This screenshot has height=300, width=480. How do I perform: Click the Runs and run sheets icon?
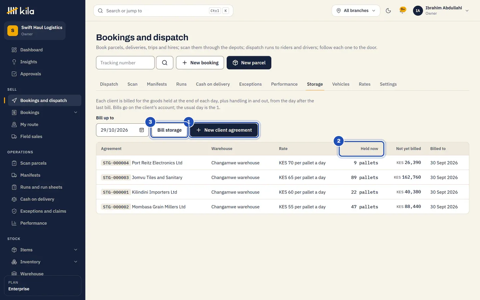tap(14, 187)
